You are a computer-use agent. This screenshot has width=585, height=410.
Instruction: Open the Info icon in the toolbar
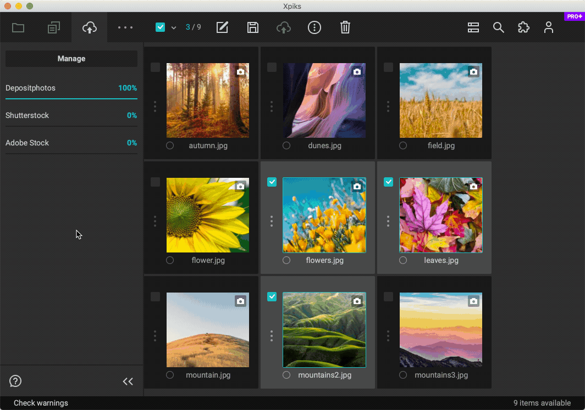314,27
